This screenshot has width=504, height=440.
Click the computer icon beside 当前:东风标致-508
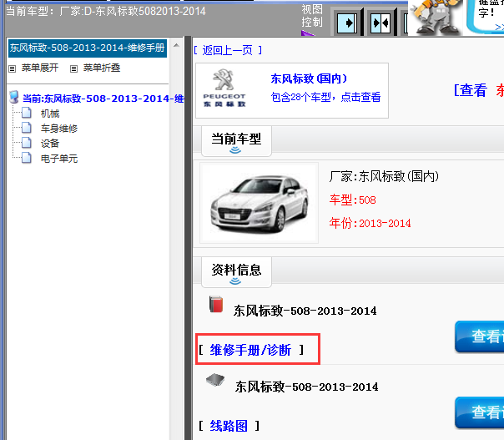(14, 97)
